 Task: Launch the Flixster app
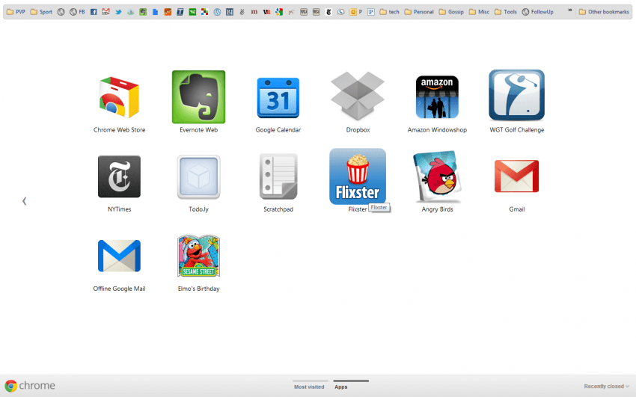[x=358, y=176]
